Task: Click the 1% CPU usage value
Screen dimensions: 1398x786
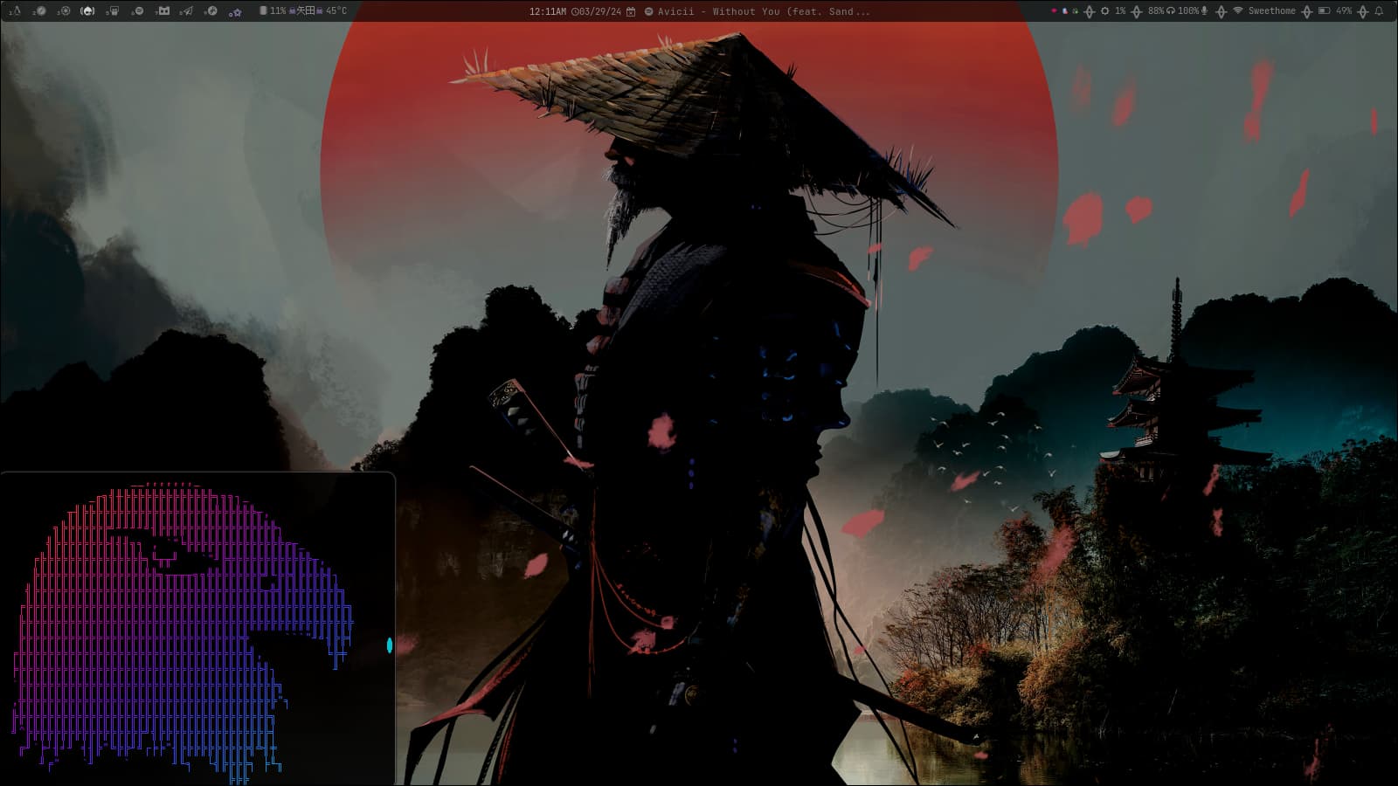Action: coord(1120,10)
